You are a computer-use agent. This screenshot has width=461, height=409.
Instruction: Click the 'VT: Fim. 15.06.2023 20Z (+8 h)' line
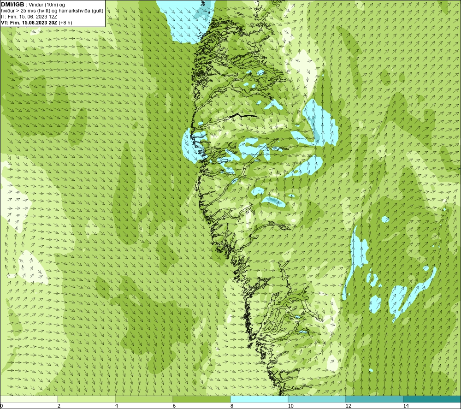36,23
